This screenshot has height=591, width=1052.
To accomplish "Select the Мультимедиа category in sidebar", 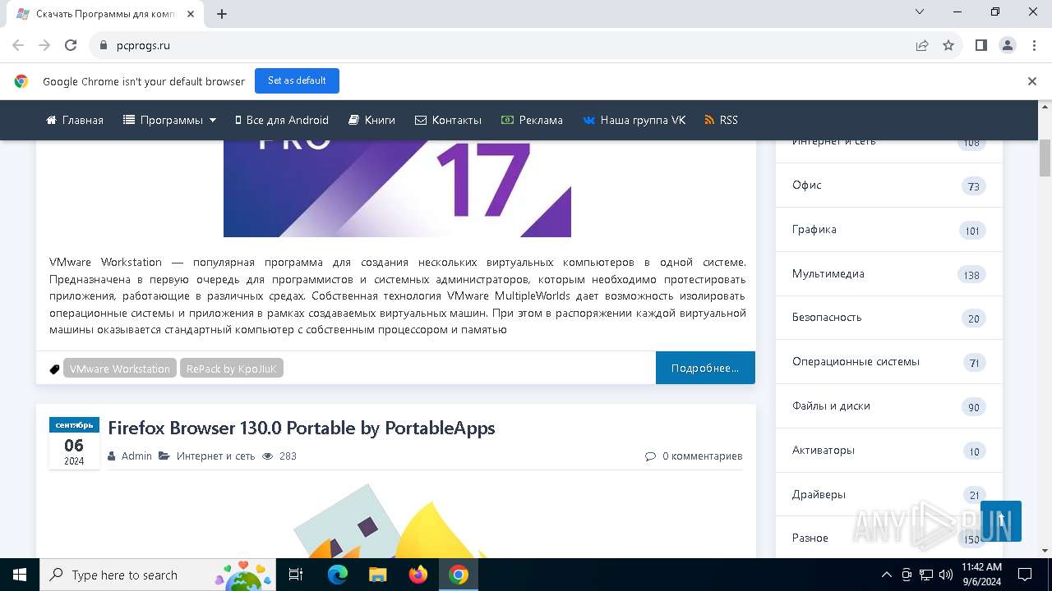I will pyautogui.click(x=889, y=274).
